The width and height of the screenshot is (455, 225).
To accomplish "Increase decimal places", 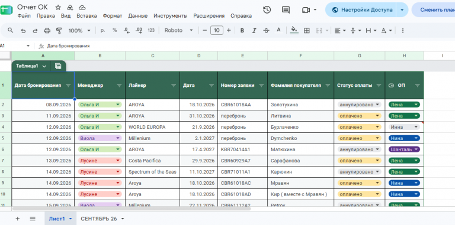I will (x=139, y=30).
